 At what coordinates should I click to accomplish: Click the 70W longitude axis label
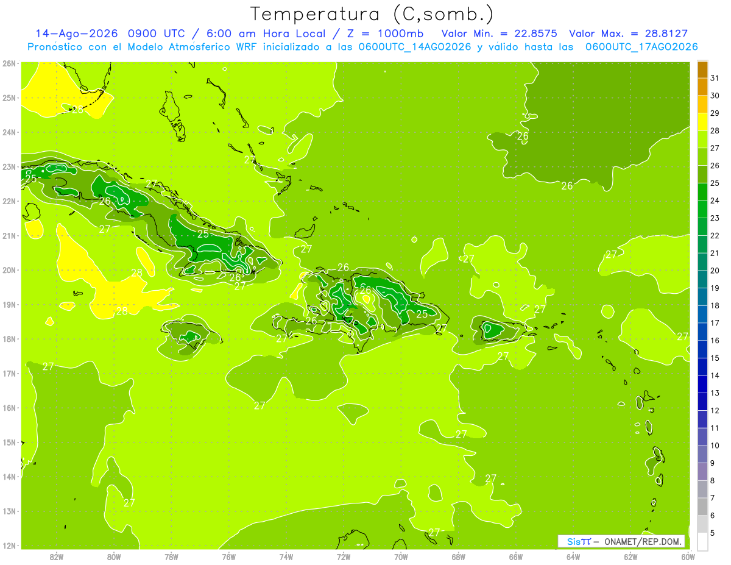(401, 556)
